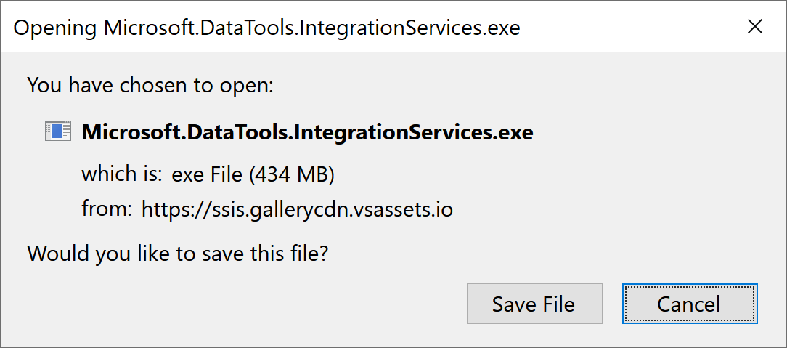Click the "which is:" label

pyautogui.click(x=121, y=174)
